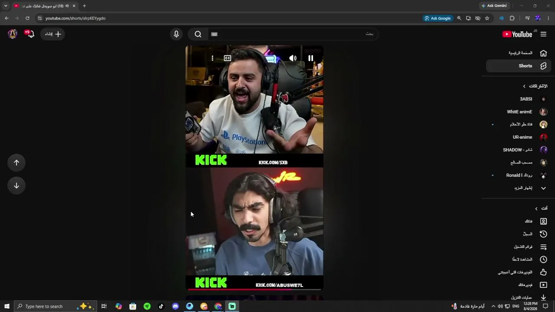Click the Ask Google lens button
The width and height of the screenshot is (555, 312).
coord(437,18)
